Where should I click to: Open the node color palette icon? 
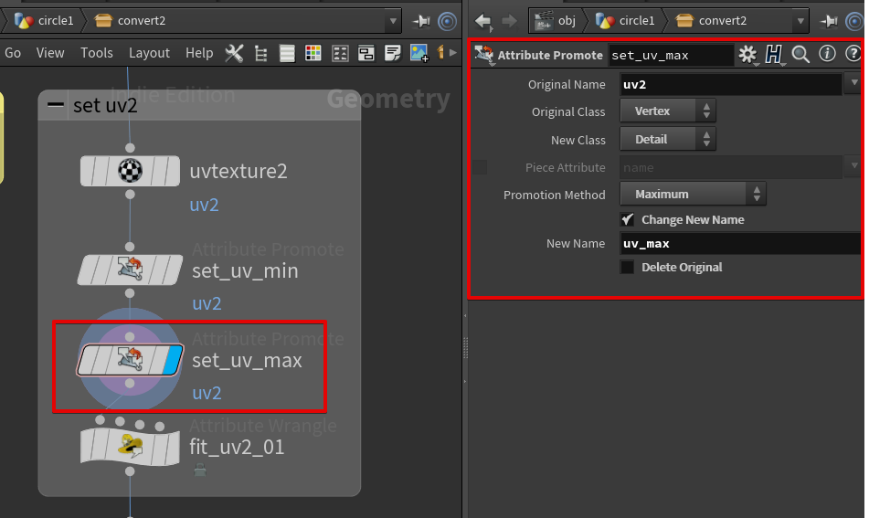click(x=313, y=53)
